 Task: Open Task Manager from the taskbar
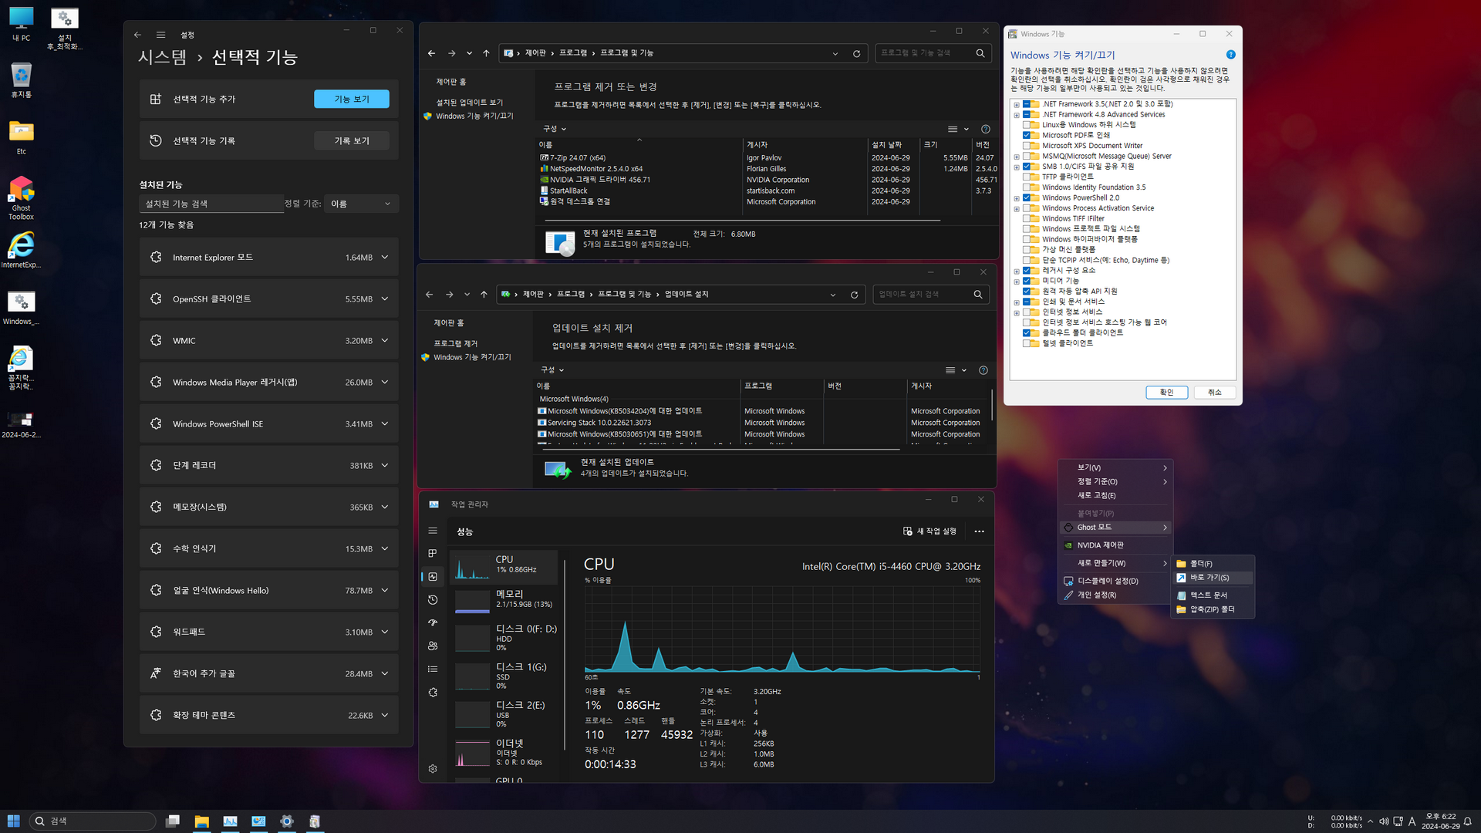[x=230, y=821]
